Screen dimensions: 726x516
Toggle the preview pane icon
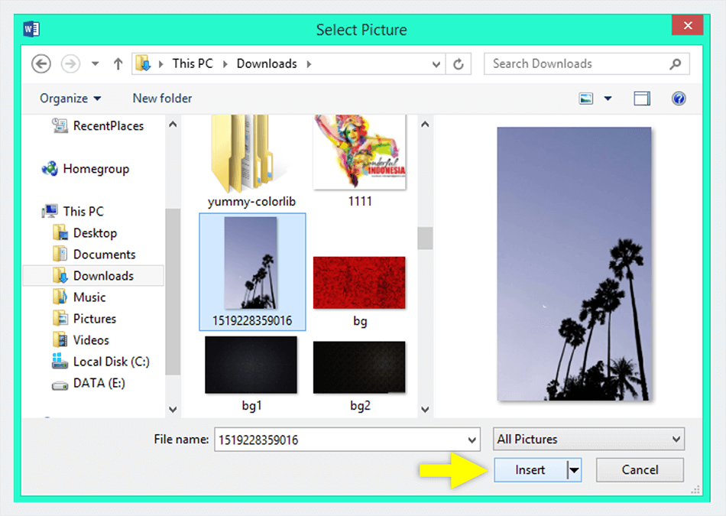click(x=642, y=98)
